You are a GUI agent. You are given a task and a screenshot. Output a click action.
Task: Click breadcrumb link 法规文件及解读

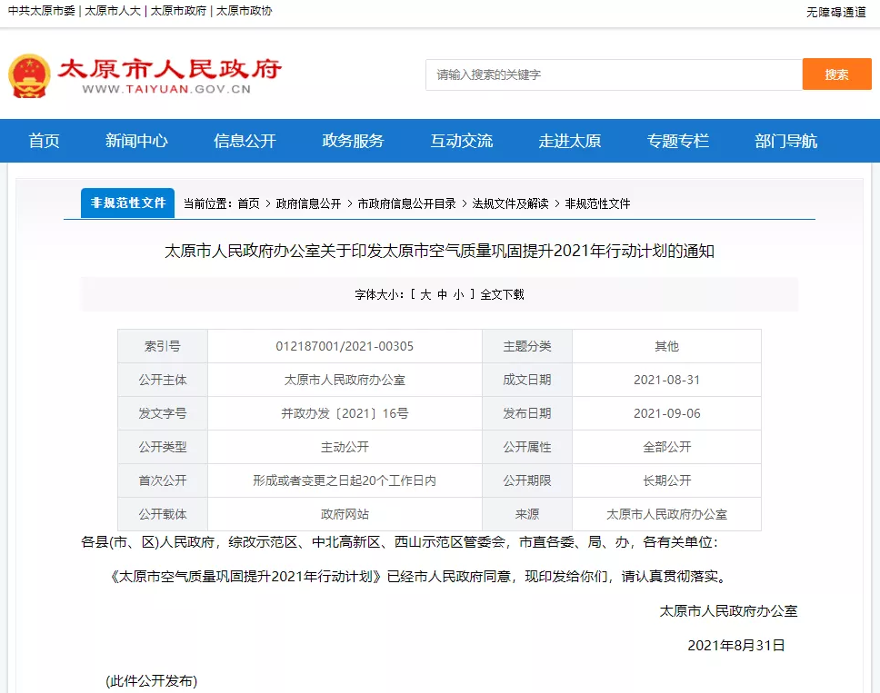510,203
